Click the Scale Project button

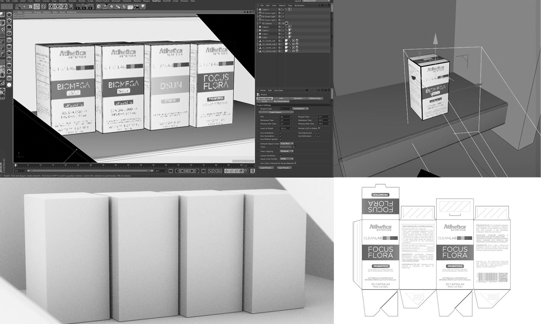[x=276, y=112]
